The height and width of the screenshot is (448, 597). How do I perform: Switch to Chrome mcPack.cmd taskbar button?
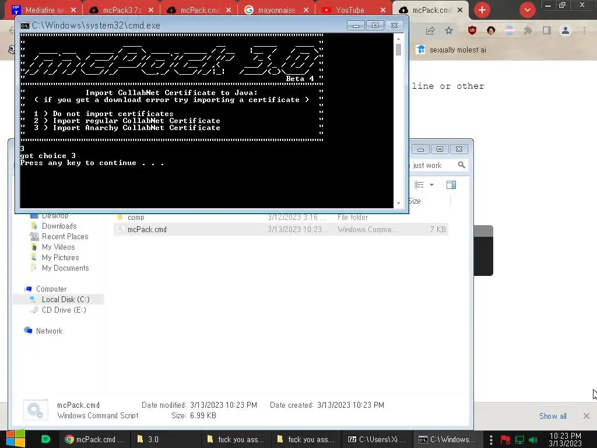pos(94,439)
